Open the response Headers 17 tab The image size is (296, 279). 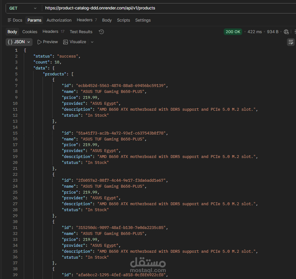(54, 32)
